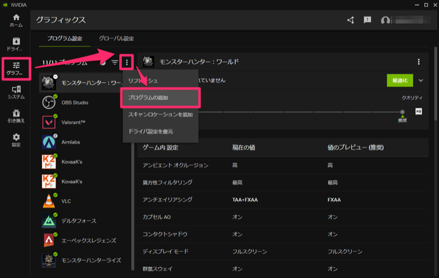Click the エーペックスレジェンズ program icon
This screenshot has height=278, width=439.
click(x=49, y=241)
